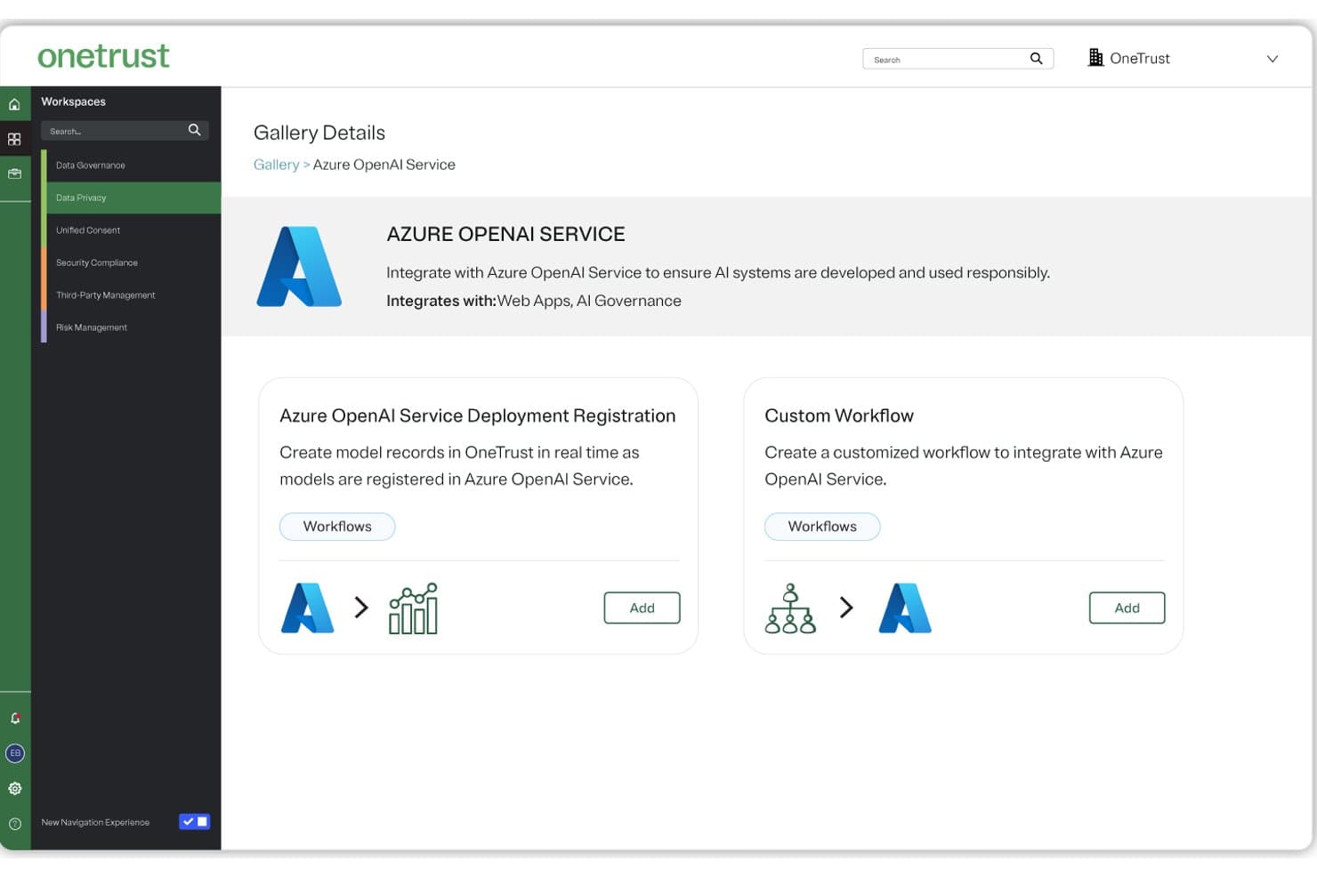Click the Azure logo in Custom Workflow card

coord(905,608)
